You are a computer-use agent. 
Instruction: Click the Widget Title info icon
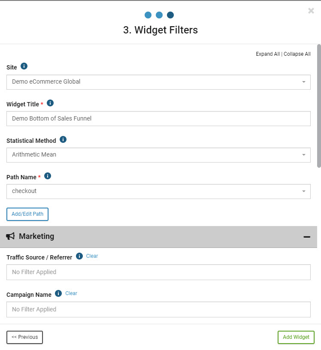pyautogui.click(x=50, y=103)
